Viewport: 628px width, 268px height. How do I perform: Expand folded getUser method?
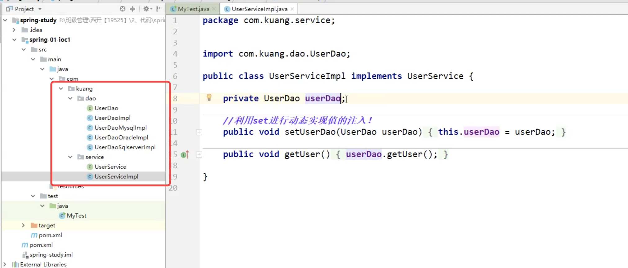pyautogui.click(x=199, y=154)
